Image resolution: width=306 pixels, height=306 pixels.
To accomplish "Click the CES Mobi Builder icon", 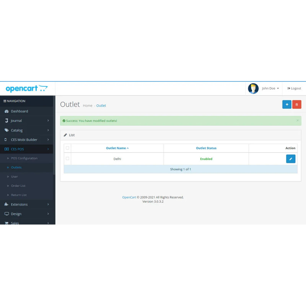I will pyautogui.click(x=7, y=139).
